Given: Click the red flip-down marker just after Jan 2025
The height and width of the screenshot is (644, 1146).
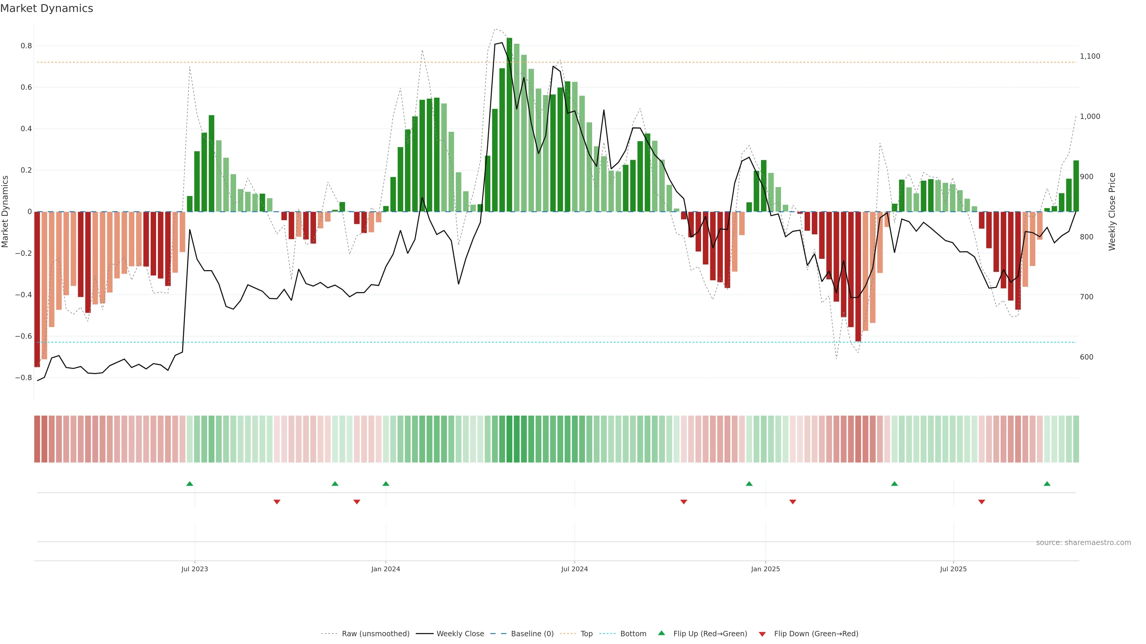Looking at the screenshot, I should click(792, 502).
